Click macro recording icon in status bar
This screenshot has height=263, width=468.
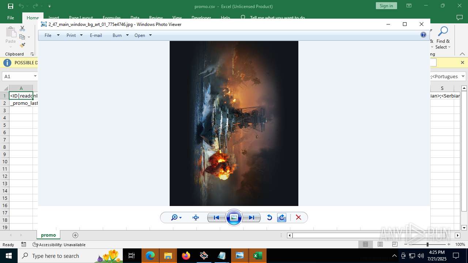tap(24, 244)
